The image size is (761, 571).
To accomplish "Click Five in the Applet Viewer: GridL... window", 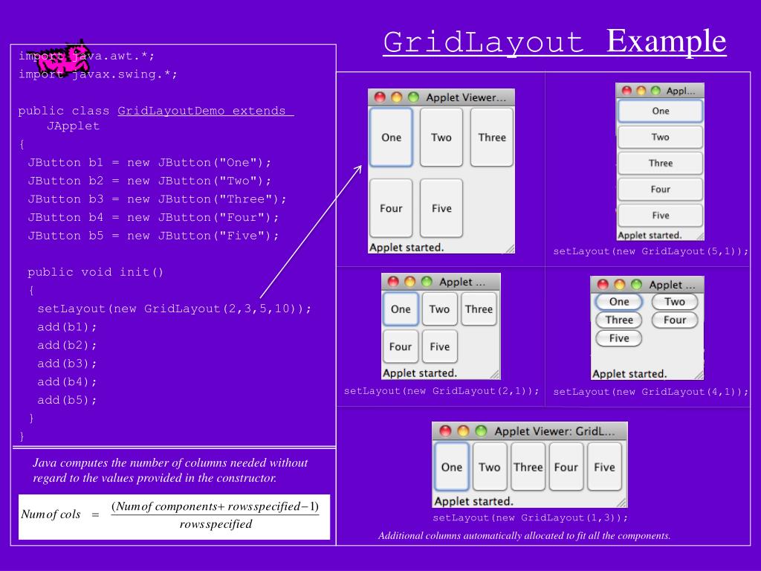I will (604, 467).
